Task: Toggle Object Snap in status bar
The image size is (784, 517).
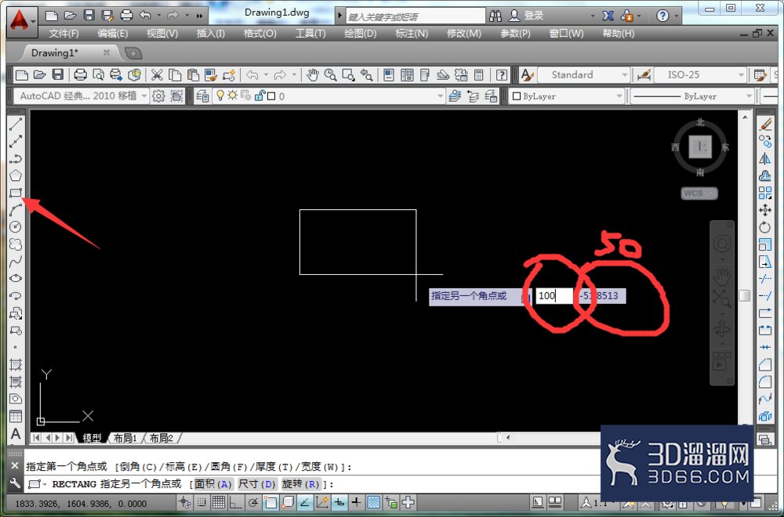Action: tap(270, 503)
